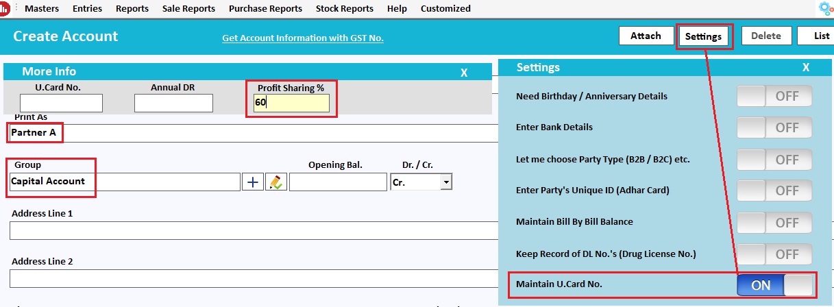
Task: Toggle Keep Record of DL No.'s switch
Action: 774,254
